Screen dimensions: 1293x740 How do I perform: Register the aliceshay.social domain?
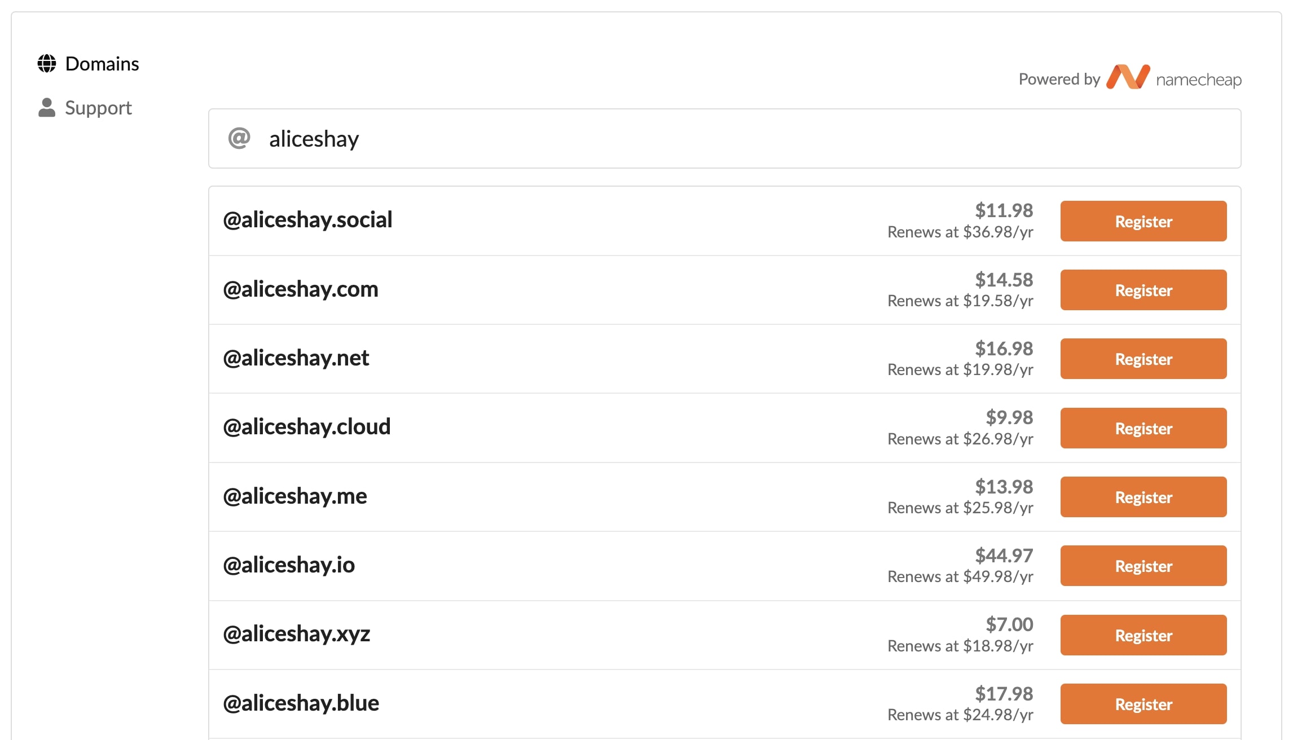pyautogui.click(x=1143, y=221)
